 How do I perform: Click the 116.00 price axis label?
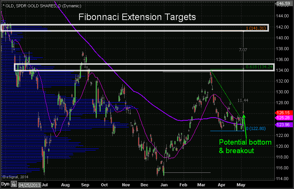282,168
